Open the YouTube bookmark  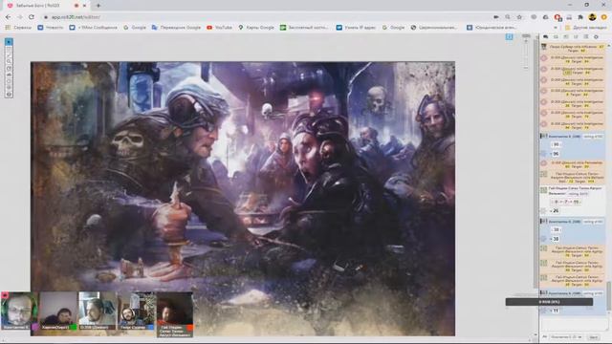pyautogui.click(x=219, y=28)
